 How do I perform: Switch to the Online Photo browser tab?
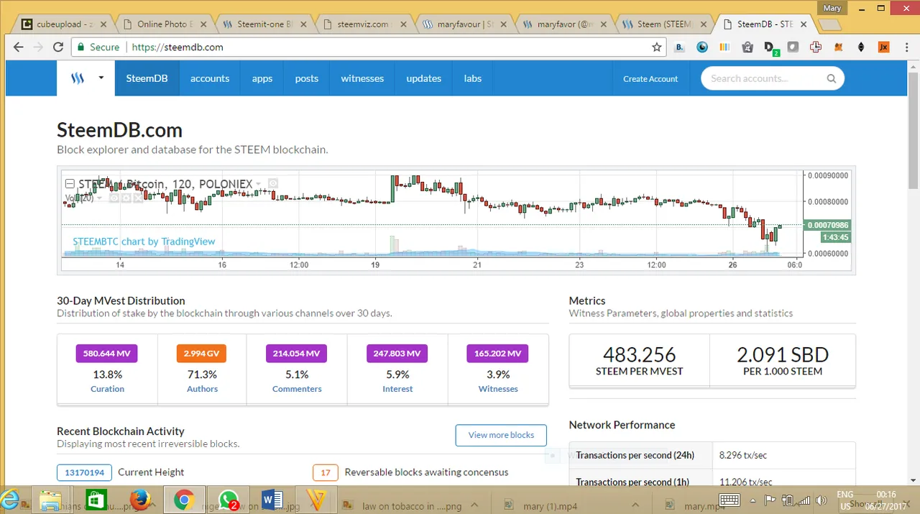point(164,24)
